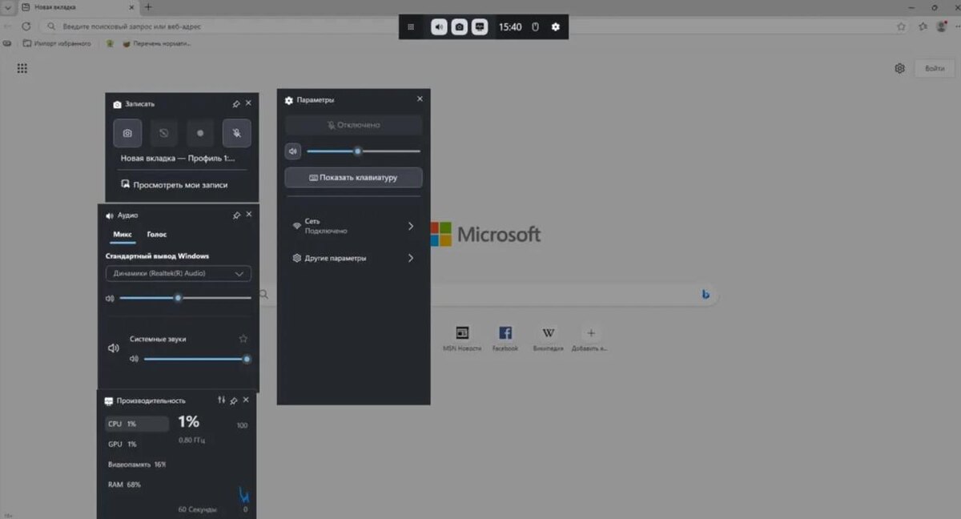Expand Другие параметры
This screenshot has width=961, height=519.
pos(353,259)
